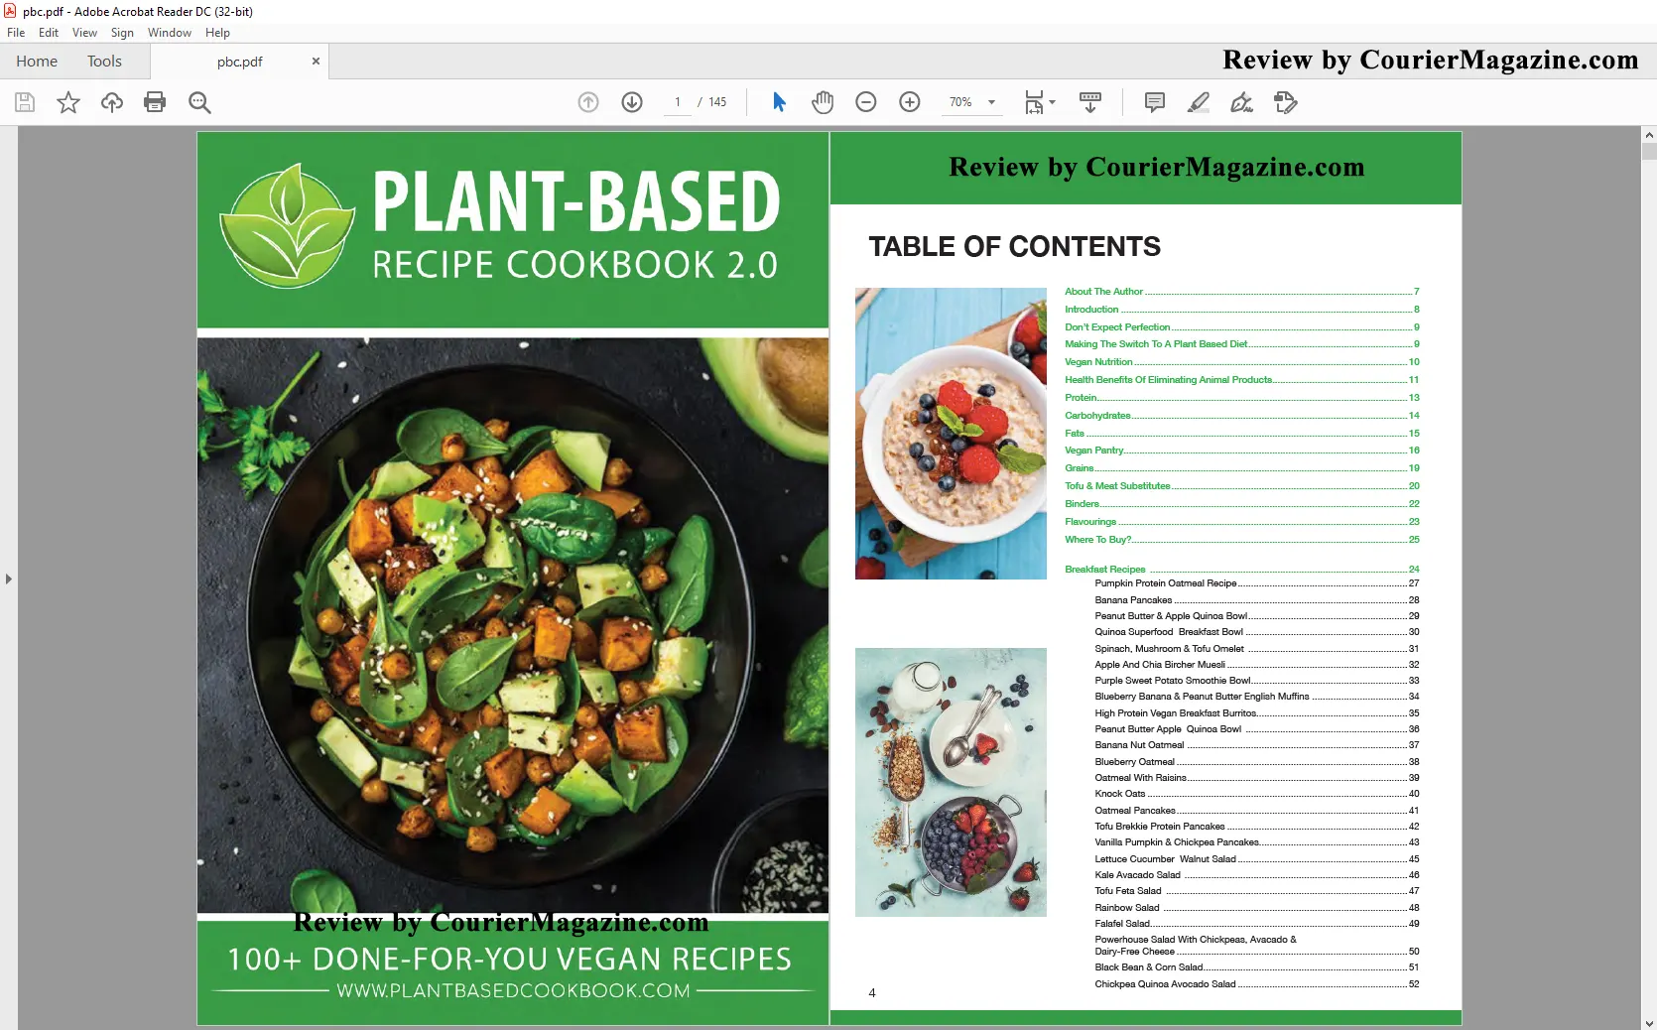This screenshot has height=1030, width=1657.
Task: Activate the hand pan tool
Action: tap(823, 102)
